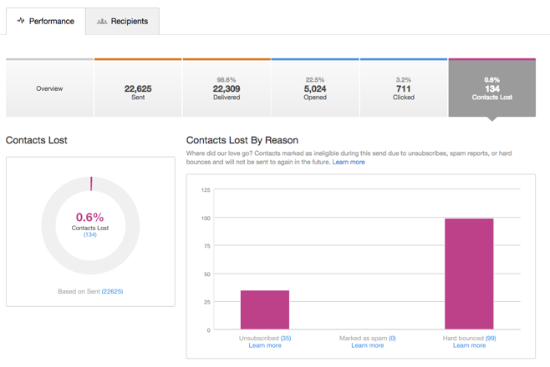This screenshot has width=550, height=367.
Task: Click Learn more under Hard bounced
Action: pyautogui.click(x=469, y=345)
